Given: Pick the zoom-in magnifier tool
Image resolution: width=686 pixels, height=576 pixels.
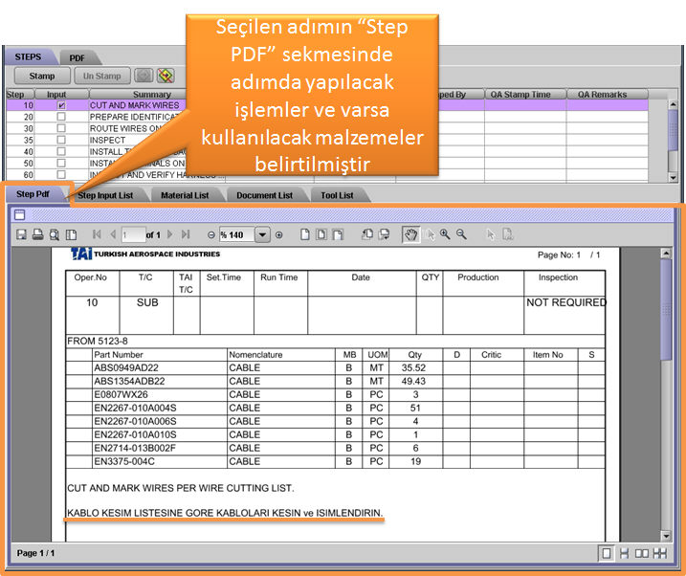Looking at the screenshot, I should [445, 234].
